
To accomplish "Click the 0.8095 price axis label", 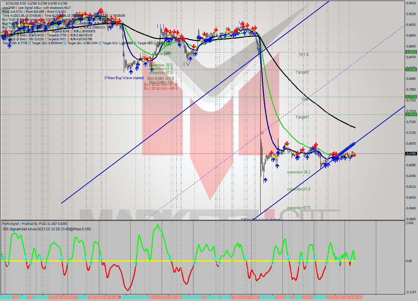I will 411,79.
